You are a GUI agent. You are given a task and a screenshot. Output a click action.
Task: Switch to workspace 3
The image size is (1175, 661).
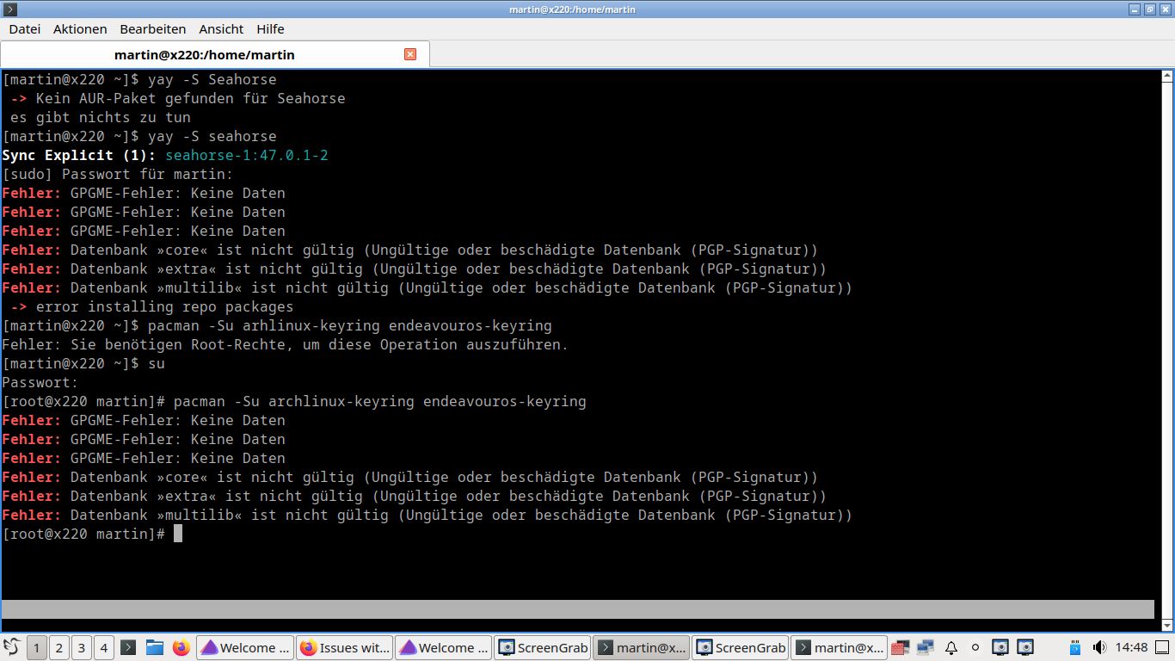[82, 647]
